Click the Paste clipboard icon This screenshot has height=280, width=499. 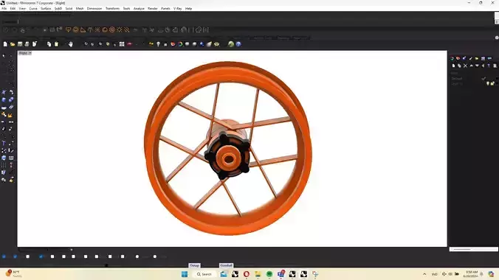point(56,44)
